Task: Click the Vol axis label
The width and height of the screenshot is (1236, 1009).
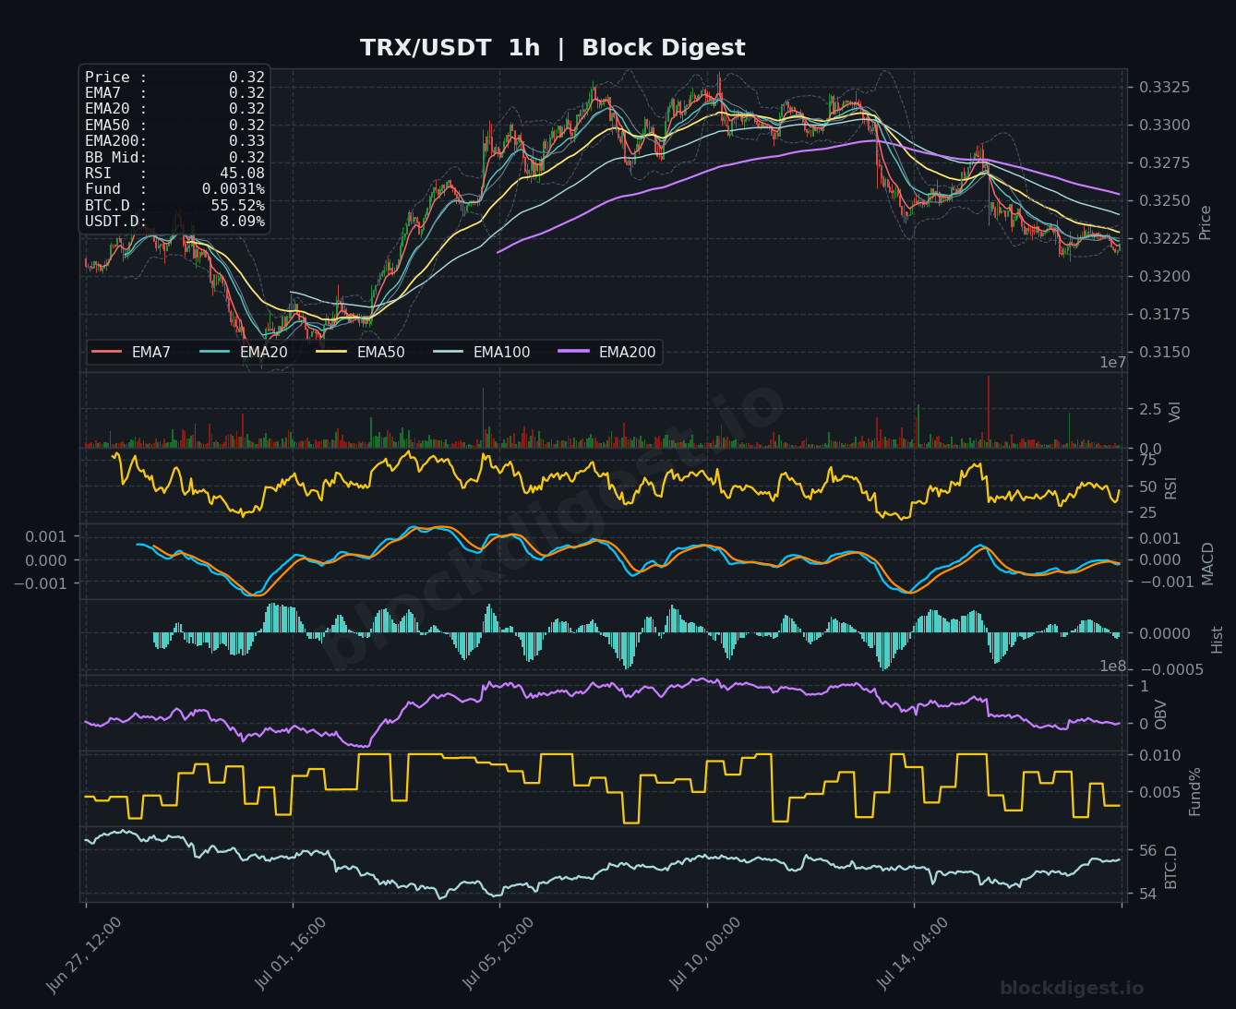Action: coord(1175,412)
